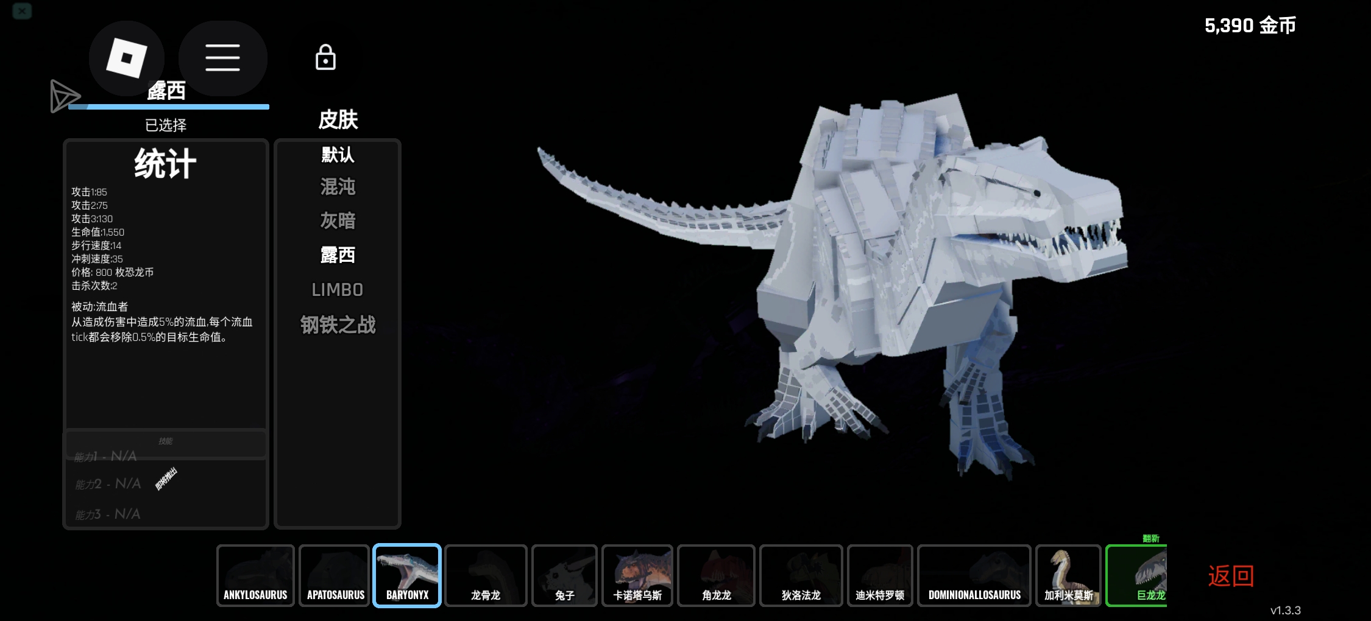The width and height of the screenshot is (1371, 621).
Task: Choose the BARYONYX thumbnail
Action: [x=407, y=575]
